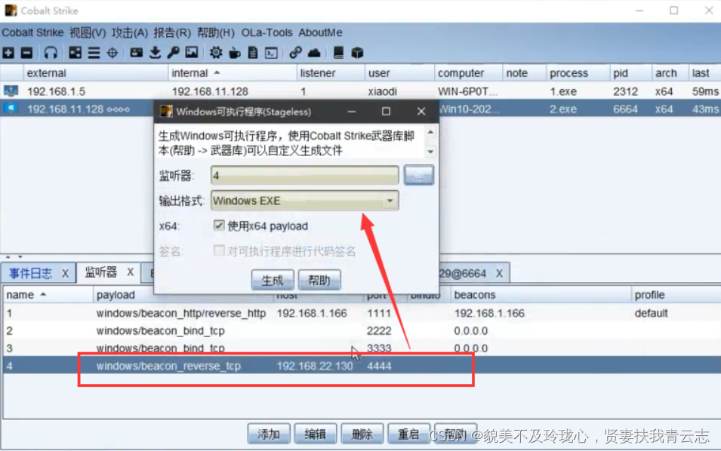Click the terminal icon for scripted web delivery
This screenshot has height=451, width=721.
click(x=271, y=53)
